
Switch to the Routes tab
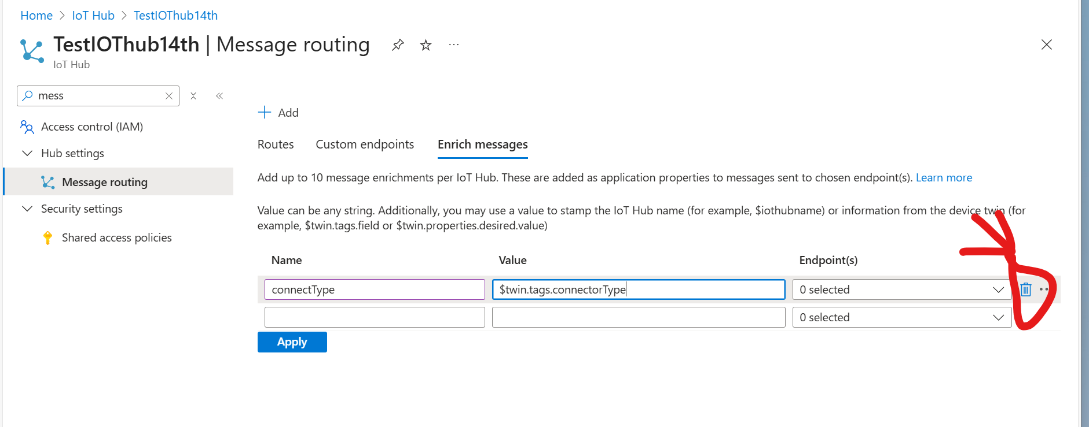click(276, 144)
